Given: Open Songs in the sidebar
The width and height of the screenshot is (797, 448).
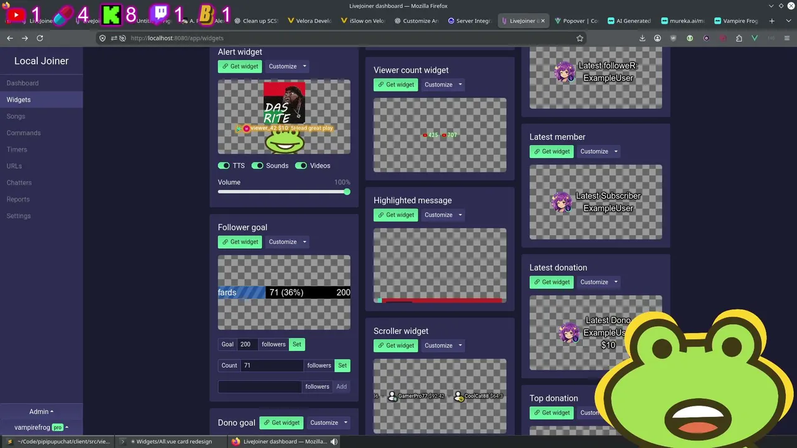Looking at the screenshot, I should (x=41, y=116).
